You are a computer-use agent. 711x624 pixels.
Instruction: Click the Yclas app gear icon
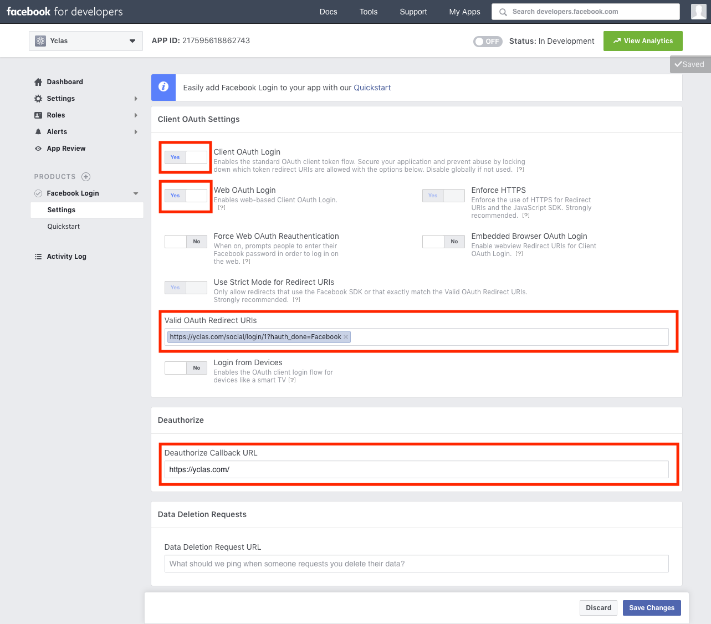click(x=40, y=41)
